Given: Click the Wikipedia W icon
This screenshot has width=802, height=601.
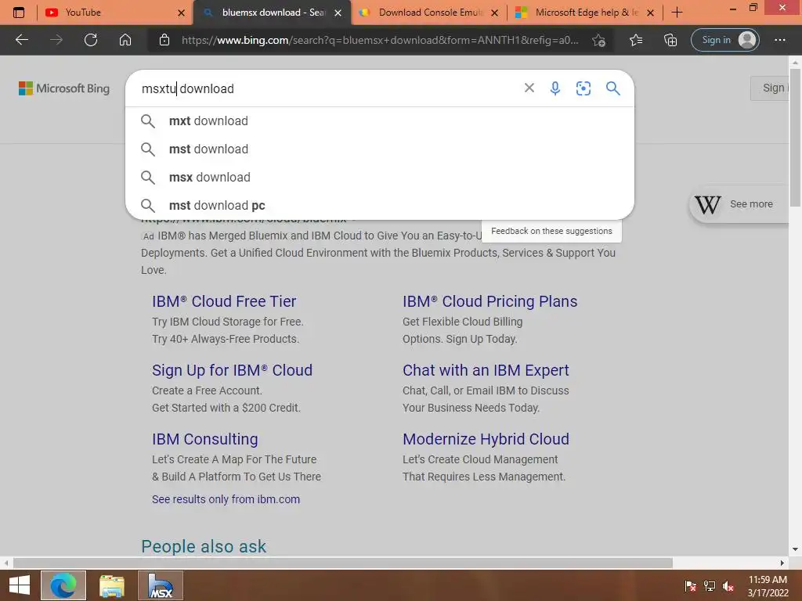Looking at the screenshot, I should pos(707,204).
